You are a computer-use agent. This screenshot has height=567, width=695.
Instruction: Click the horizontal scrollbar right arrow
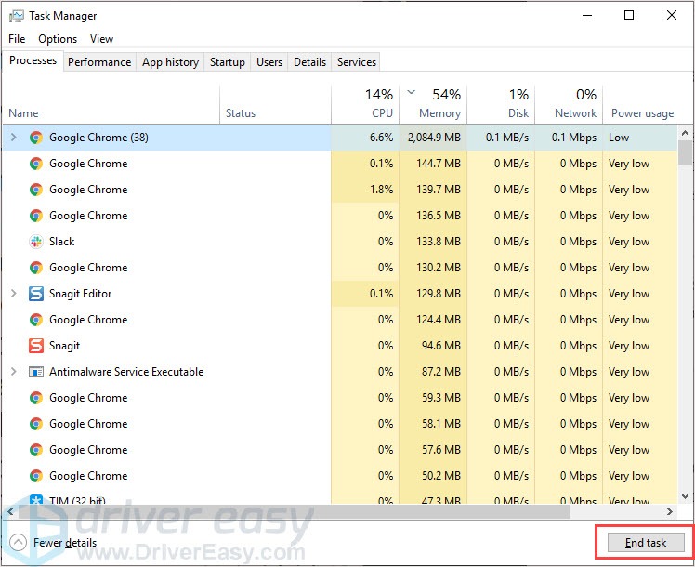click(x=671, y=512)
